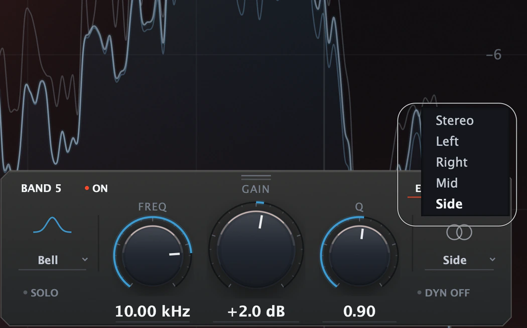The image size is (527, 328).
Task: Open the Side channel mode dropdown
Action: pyautogui.click(x=459, y=260)
